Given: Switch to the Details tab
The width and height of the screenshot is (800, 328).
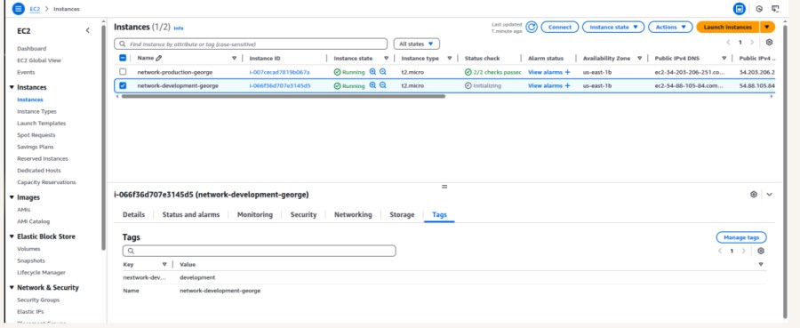Looking at the screenshot, I should coord(133,215).
